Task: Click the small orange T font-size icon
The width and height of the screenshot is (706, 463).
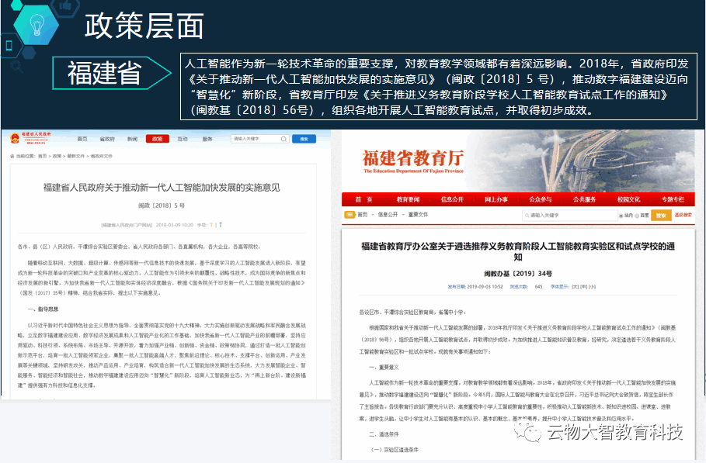Action: tap(212, 225)
